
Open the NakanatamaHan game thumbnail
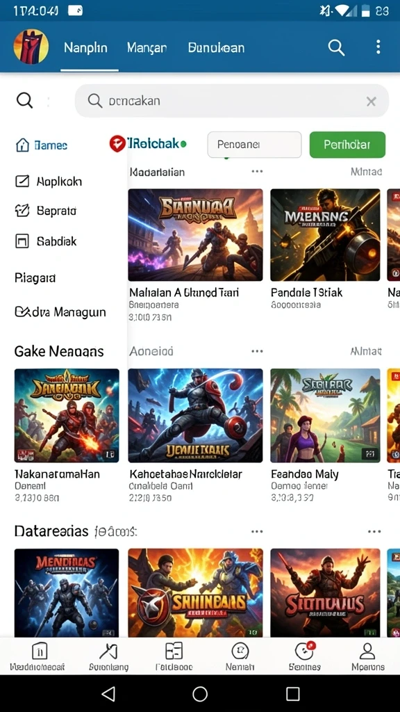pyautogui.click(x=67, y=416)
